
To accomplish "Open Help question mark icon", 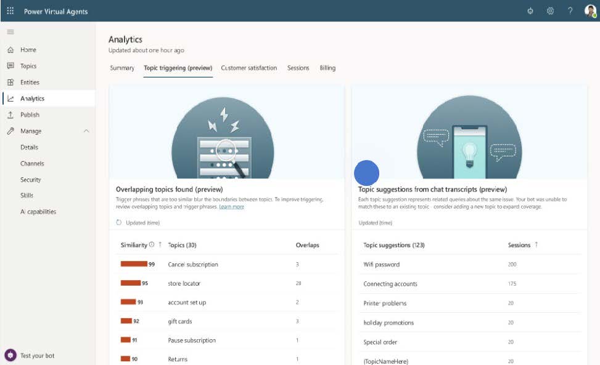I will coord(570,10).
